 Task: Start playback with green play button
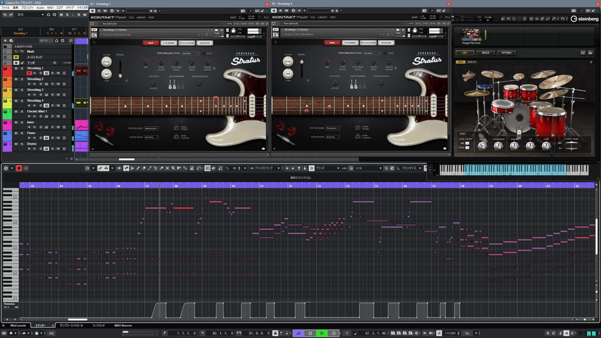coord(322,333)
